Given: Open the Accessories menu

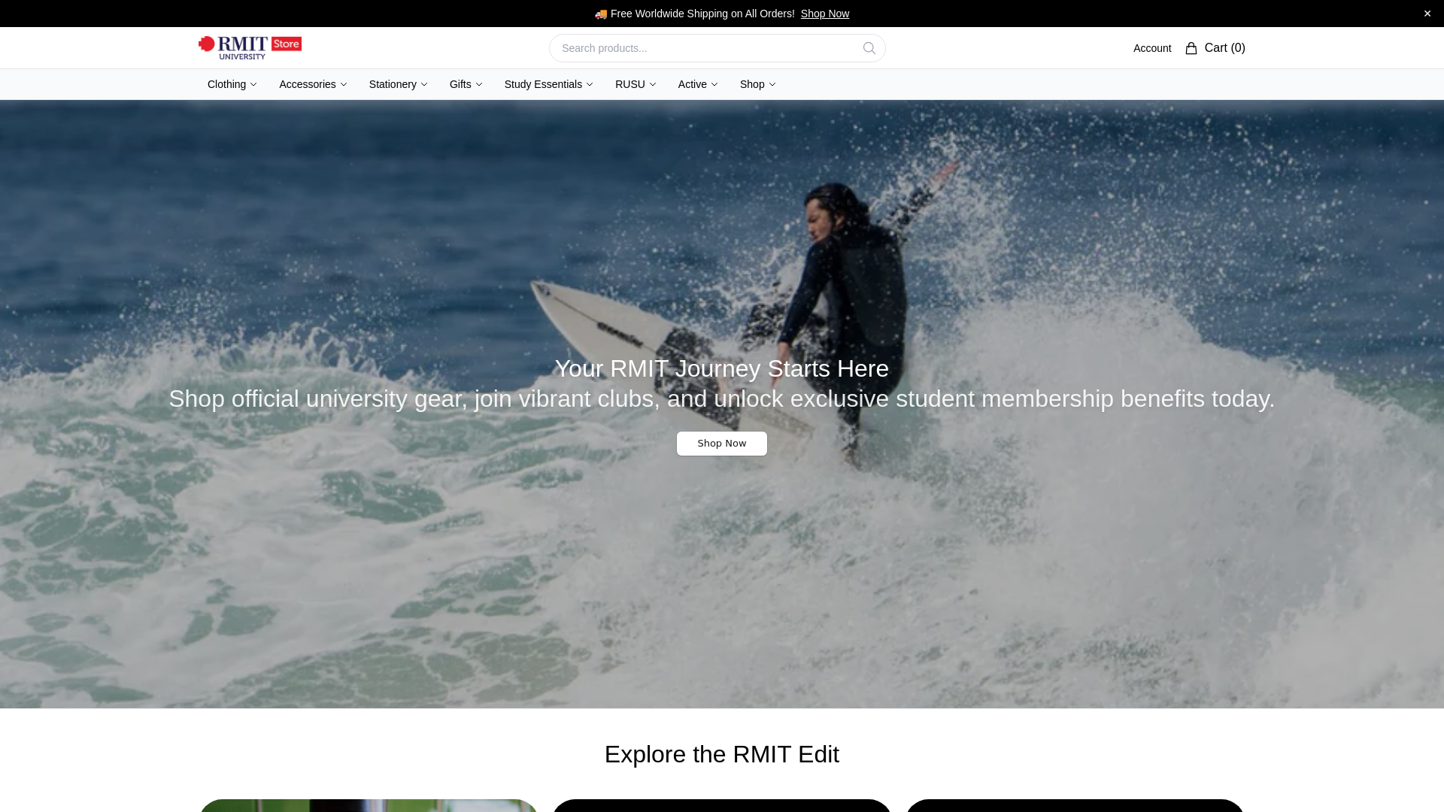Looking at the screenshot, I should [313, 84].
